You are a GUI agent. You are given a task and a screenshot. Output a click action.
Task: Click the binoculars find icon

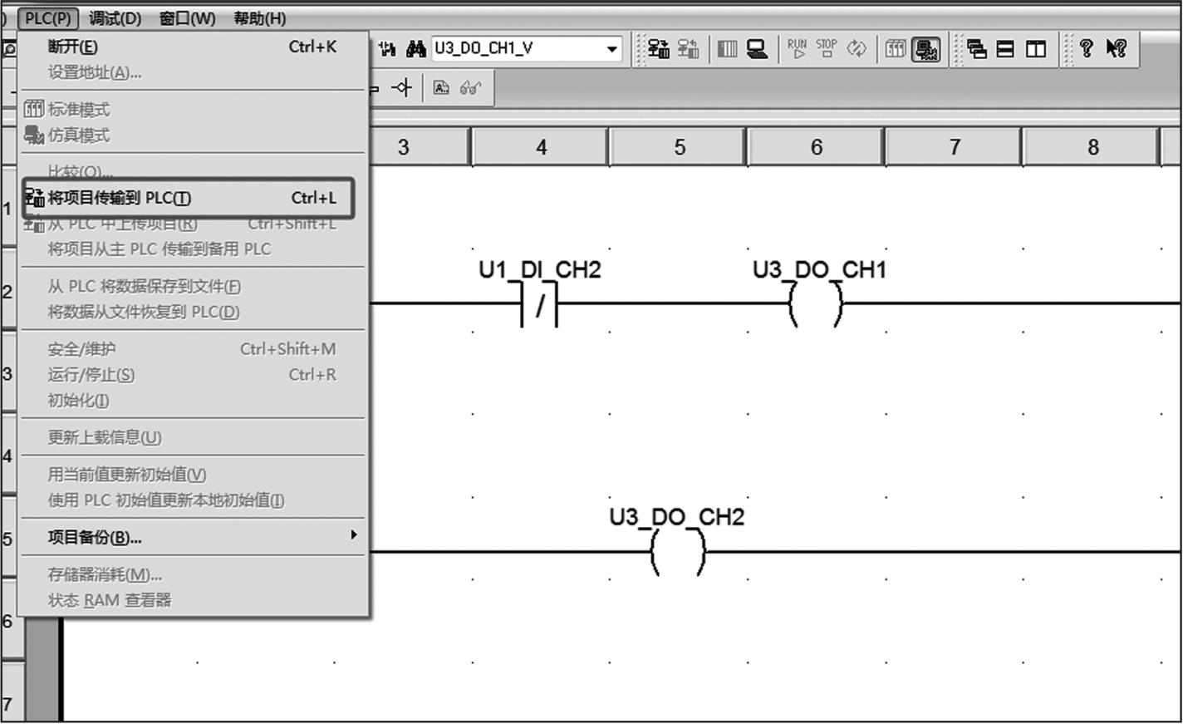tap(415, 49)
